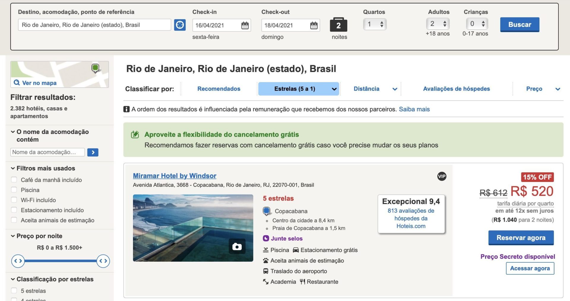
Task: Open the check-out calendar icon
Action: pos(314,25)
